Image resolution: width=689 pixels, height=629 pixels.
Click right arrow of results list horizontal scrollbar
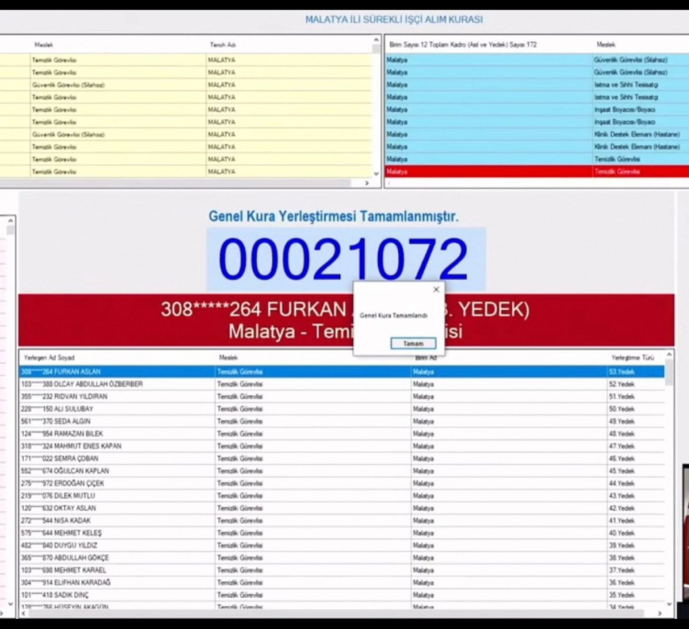coord(659,613)
